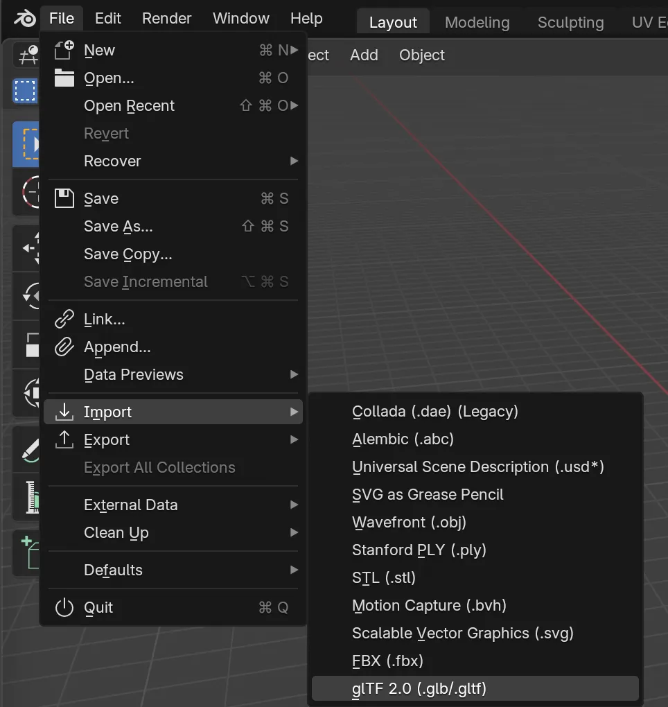Image resolution: width=668 pixels, height=707 pixels.
Task: Choose Save As... from File menu
Action: [173, 227]
